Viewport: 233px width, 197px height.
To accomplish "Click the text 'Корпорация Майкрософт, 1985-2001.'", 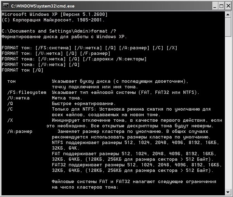I will tap(59, 20).
